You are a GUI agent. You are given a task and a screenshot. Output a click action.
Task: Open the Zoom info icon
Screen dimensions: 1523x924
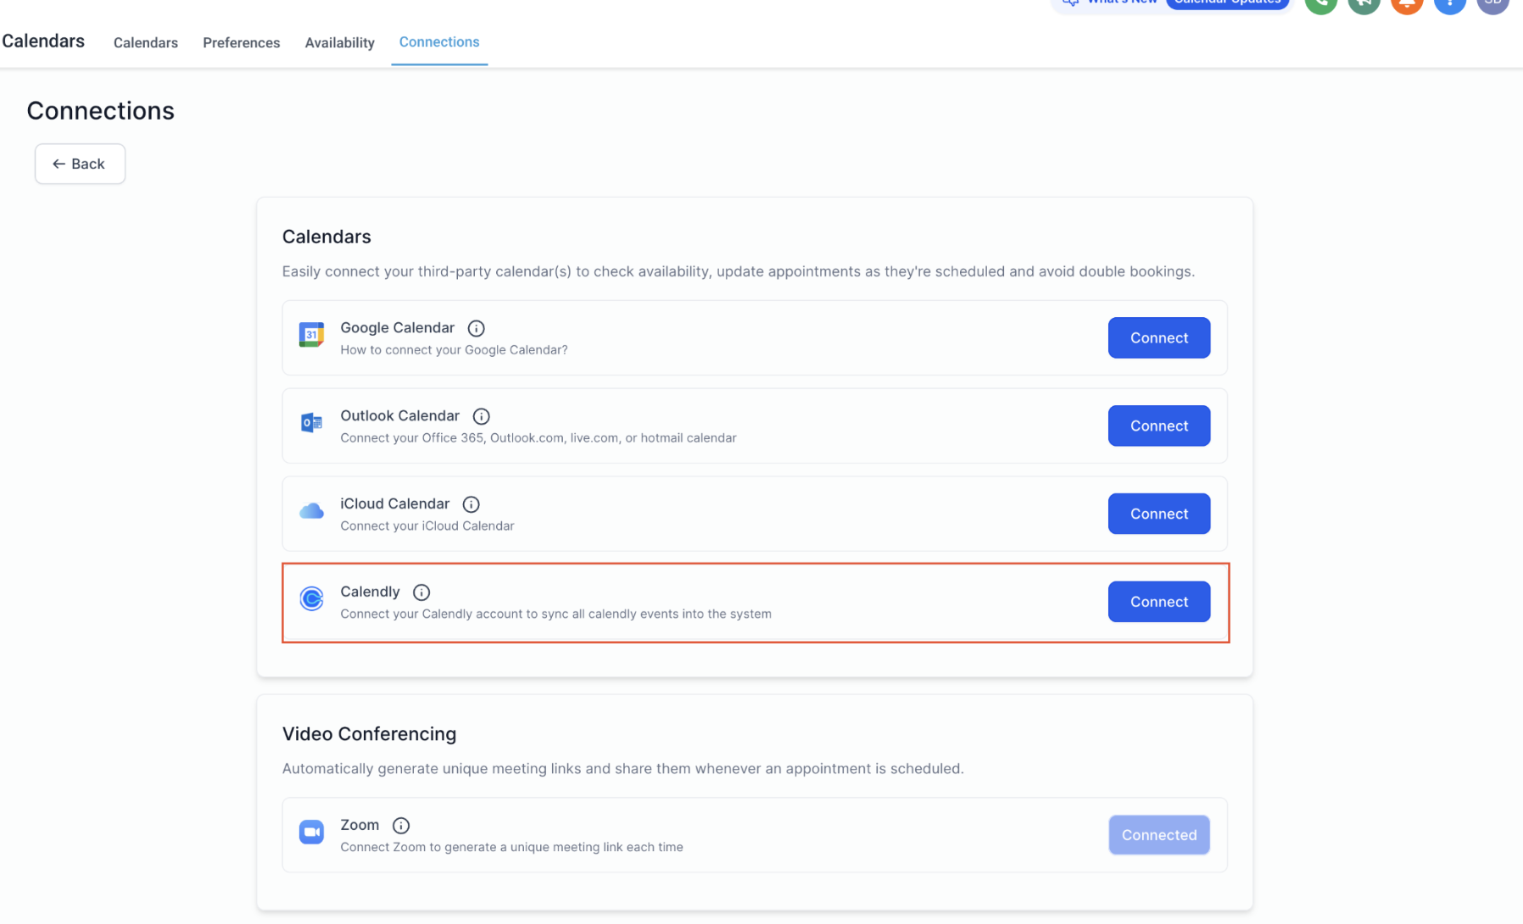click(401, 826)
